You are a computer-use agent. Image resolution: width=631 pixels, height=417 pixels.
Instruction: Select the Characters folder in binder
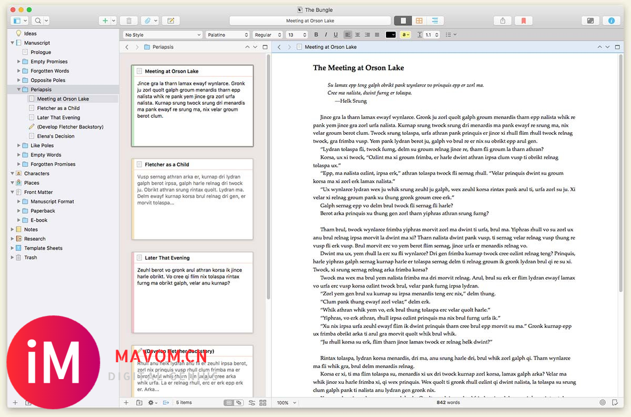click(x=37, y=173)
